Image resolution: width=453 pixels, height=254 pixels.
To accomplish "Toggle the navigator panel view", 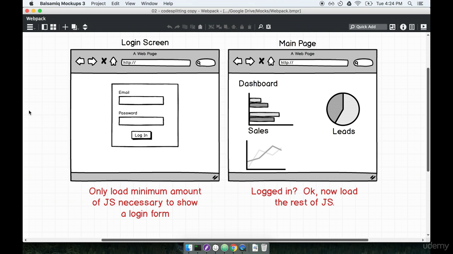I will coord(45,27).
